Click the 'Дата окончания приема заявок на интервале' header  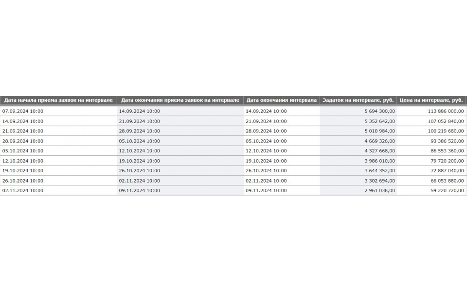click(180, 100)
